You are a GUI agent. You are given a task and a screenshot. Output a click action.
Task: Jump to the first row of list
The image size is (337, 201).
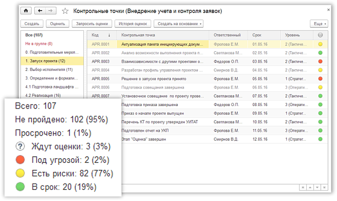(302, 187)
